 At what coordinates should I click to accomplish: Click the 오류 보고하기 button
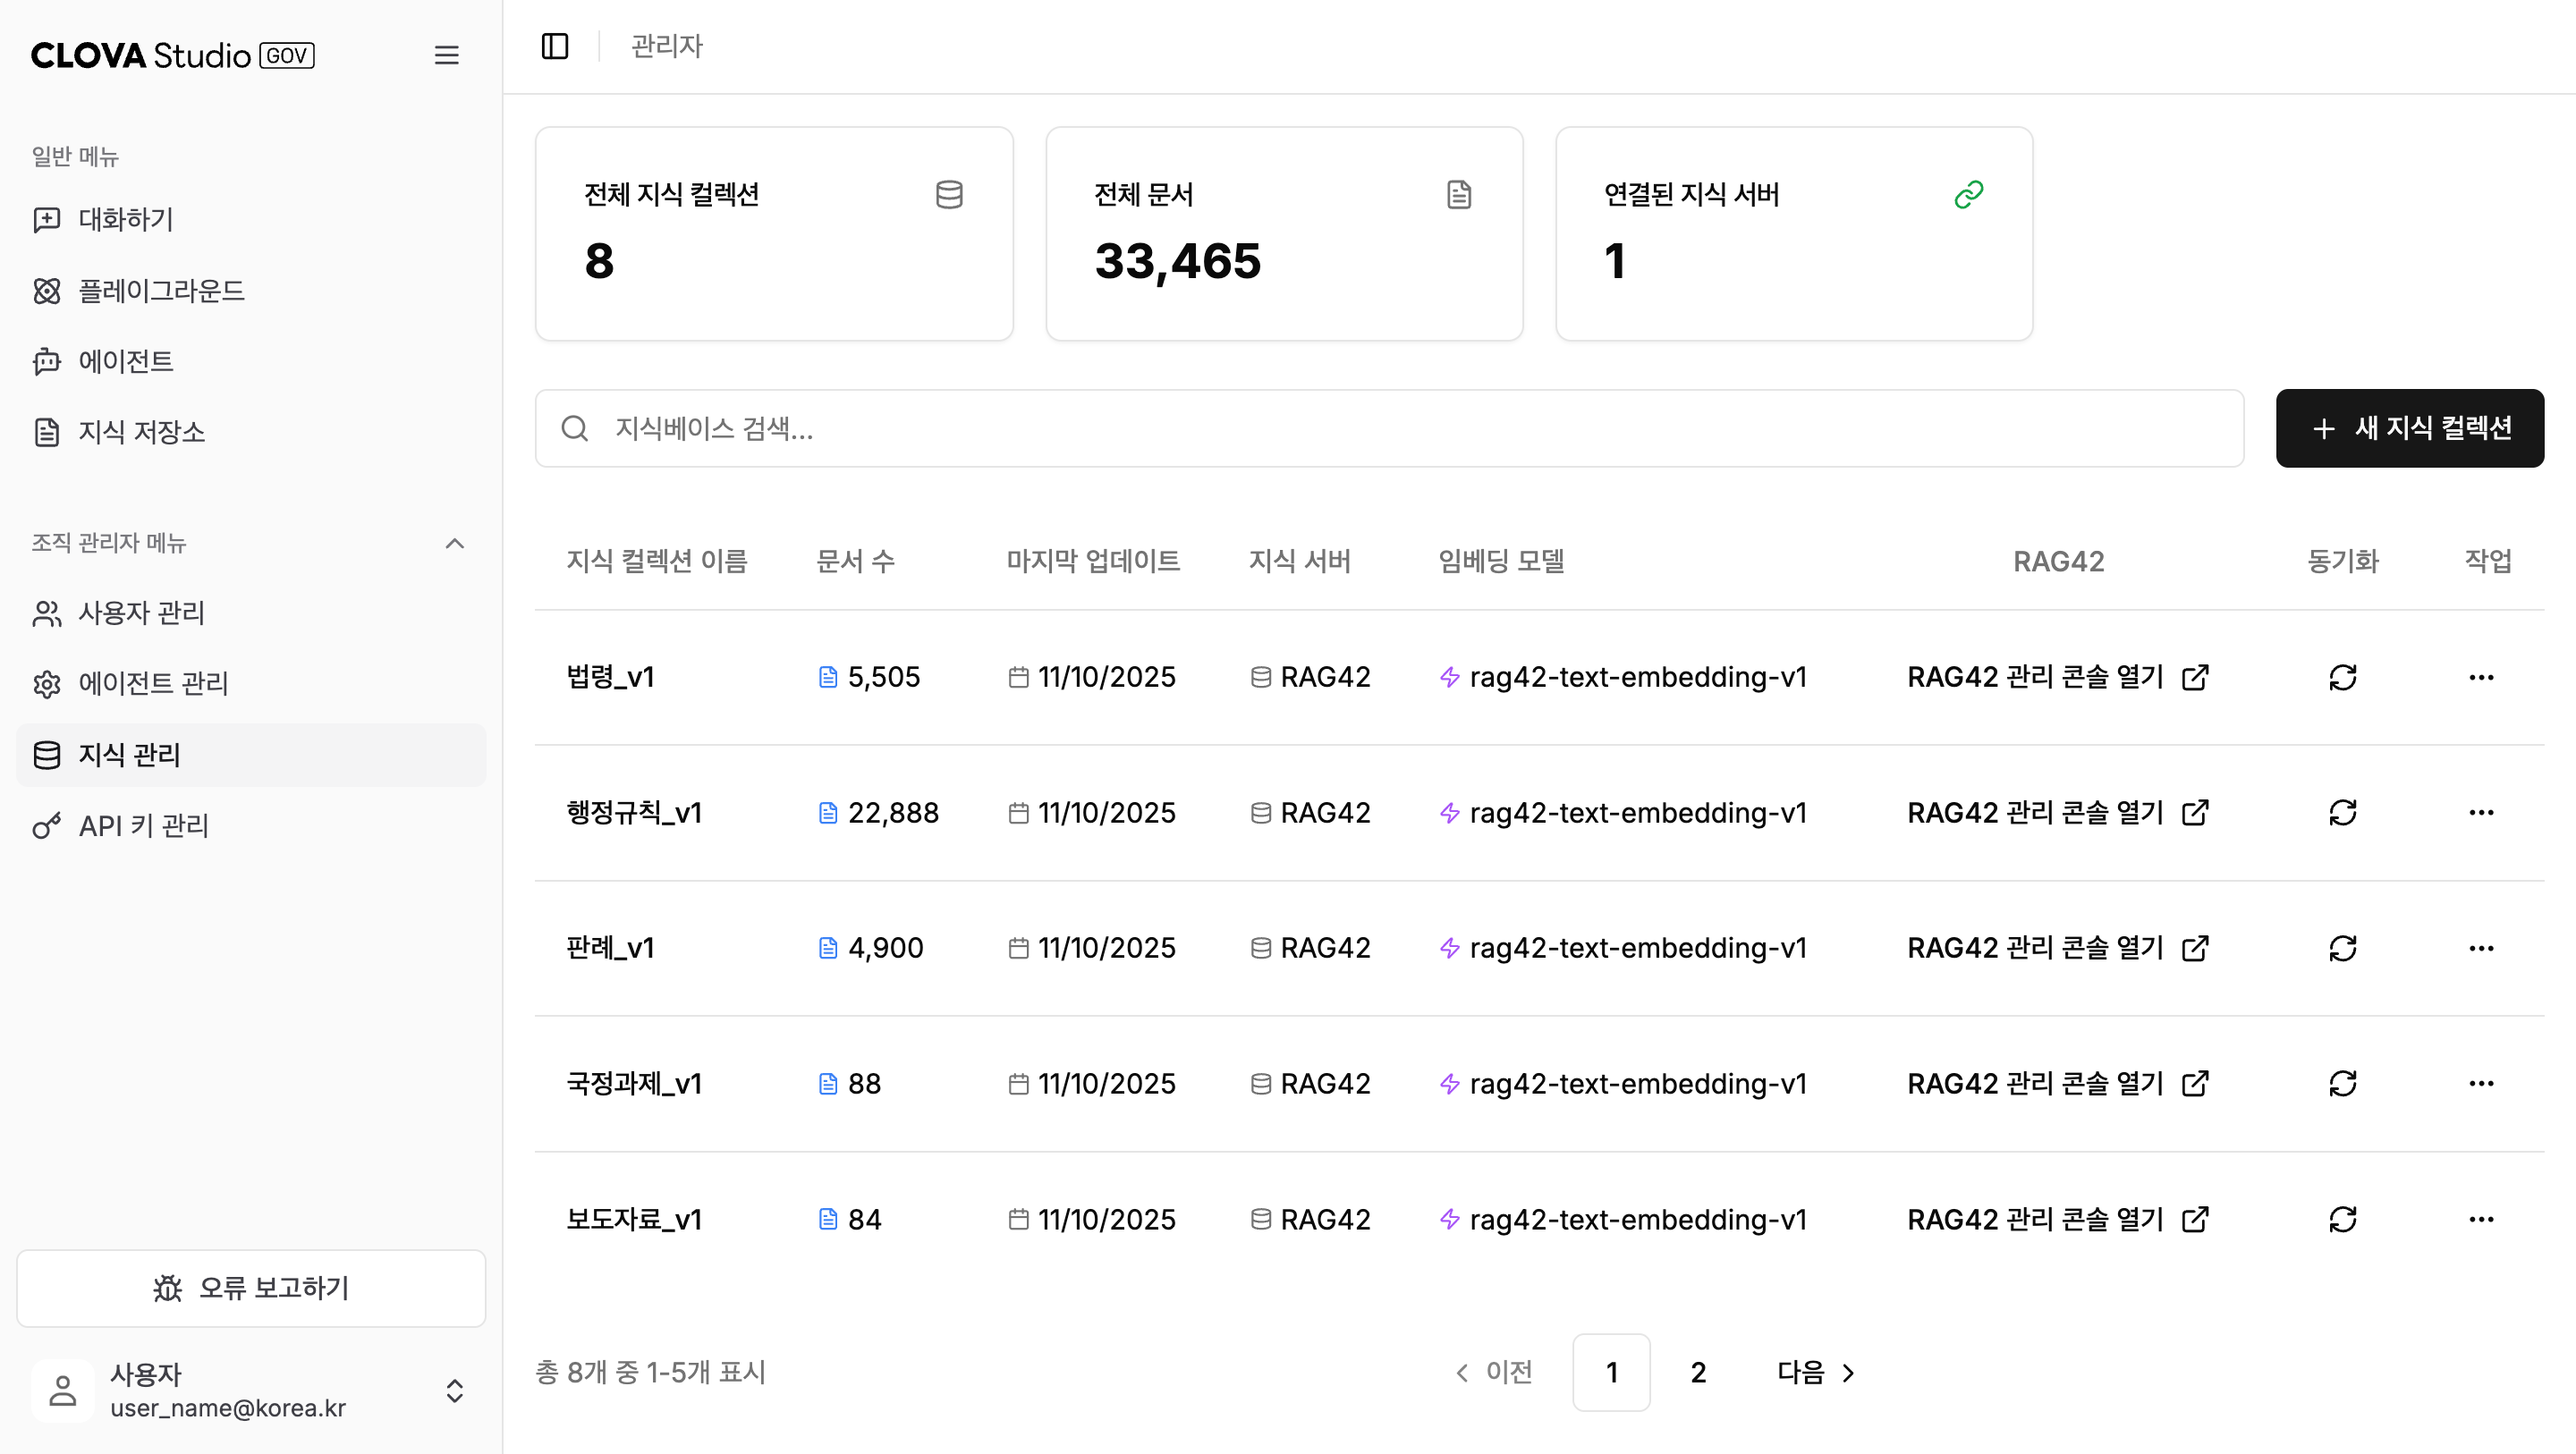[x=250, y=1288]
